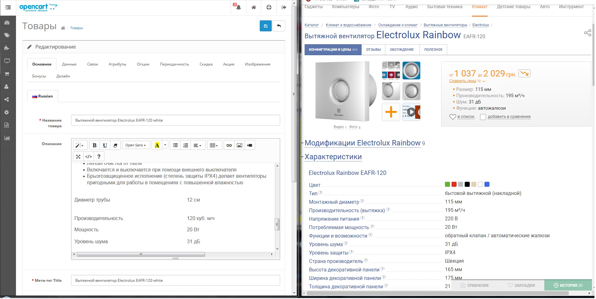596x299 pixels.
Task: Click the home icon in OpenCart header
Action: tap(254, 8)
